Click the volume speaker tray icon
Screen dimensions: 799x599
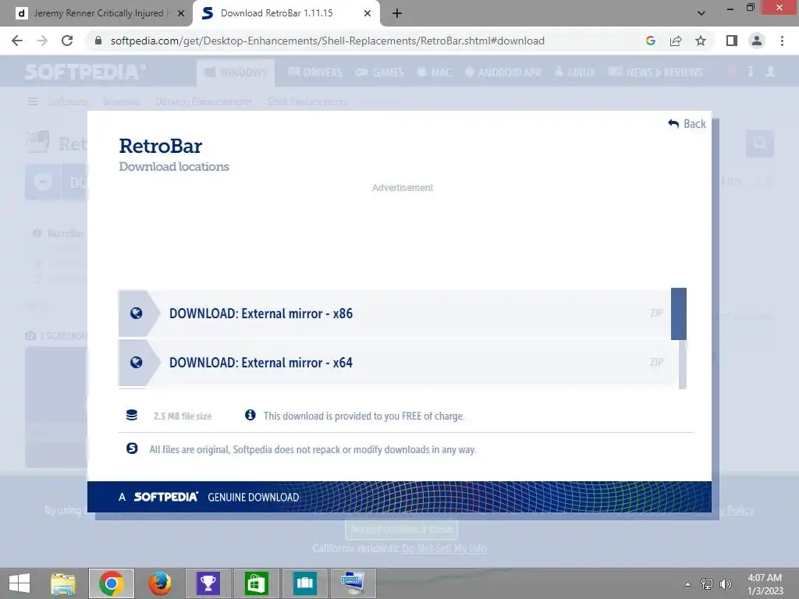[725, 584]
